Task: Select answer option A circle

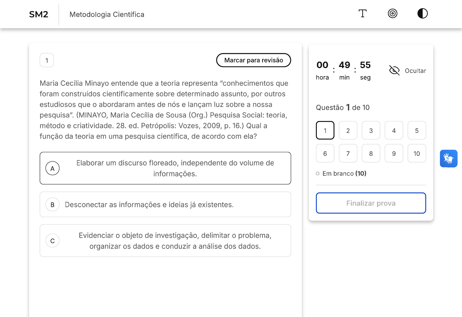Action: point(53,168)
